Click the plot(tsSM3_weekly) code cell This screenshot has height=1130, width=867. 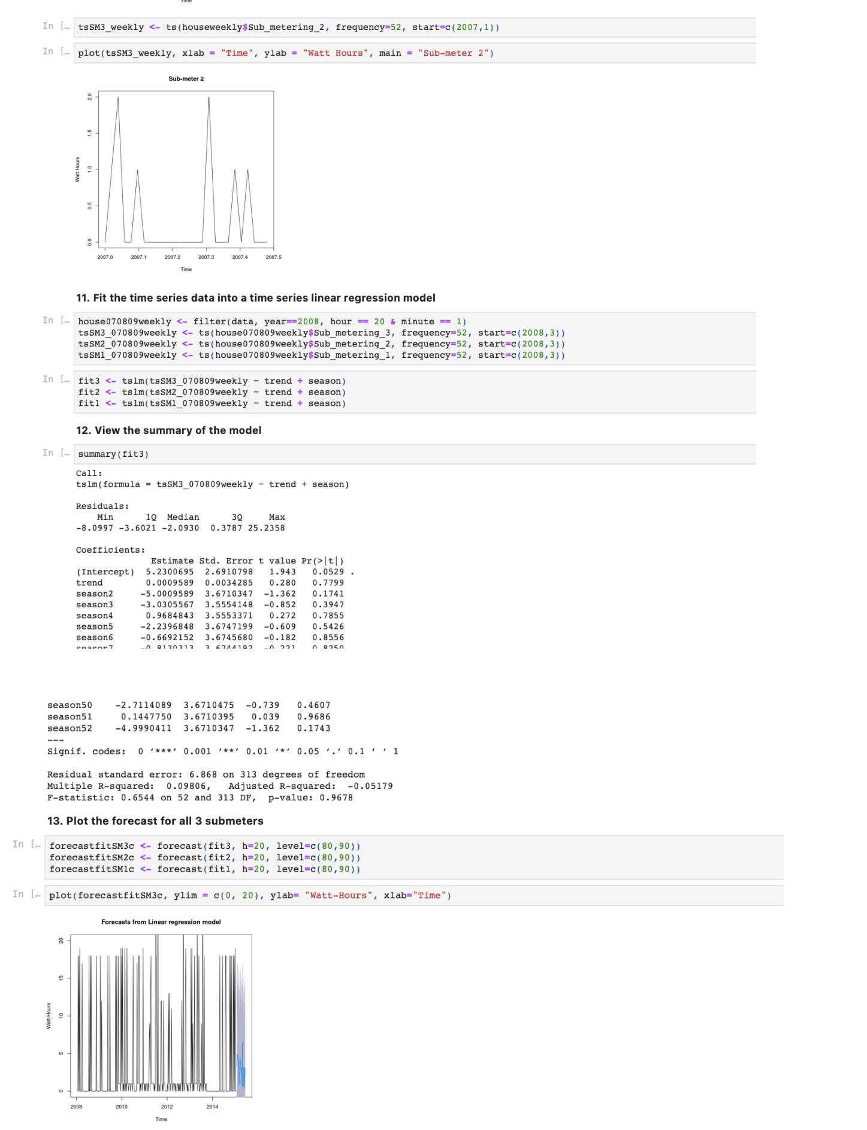tap(414, 53)
